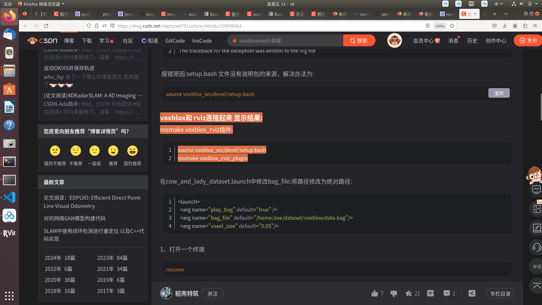Viewport: 542px width, 305px height.
Task: Select the 强烈推荐 laughing face rating
Action: pos(132,151)
